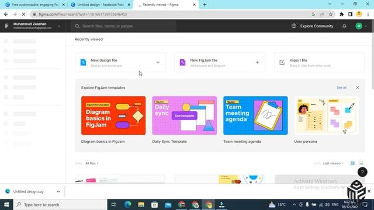
Task: Click the blue New design file icon
Action: [x=83, y=62]
